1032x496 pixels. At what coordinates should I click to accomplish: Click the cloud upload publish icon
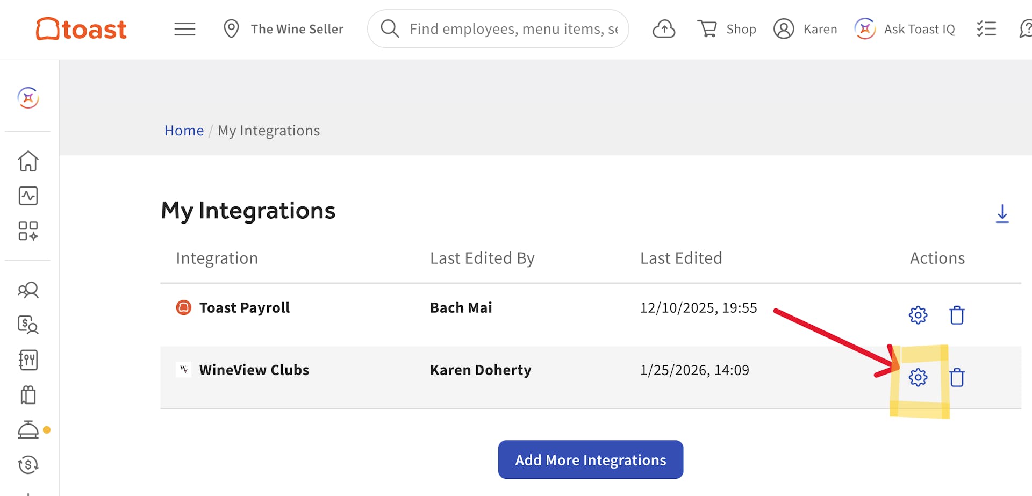pos(664,29)
